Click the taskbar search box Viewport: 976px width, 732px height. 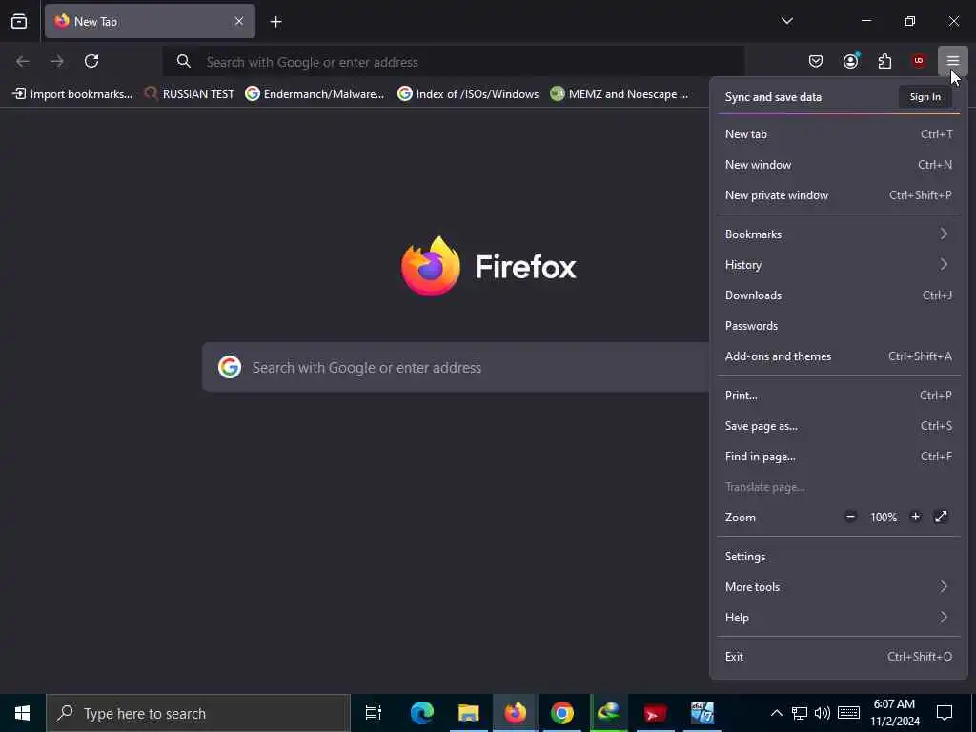[x=198, y=713]
